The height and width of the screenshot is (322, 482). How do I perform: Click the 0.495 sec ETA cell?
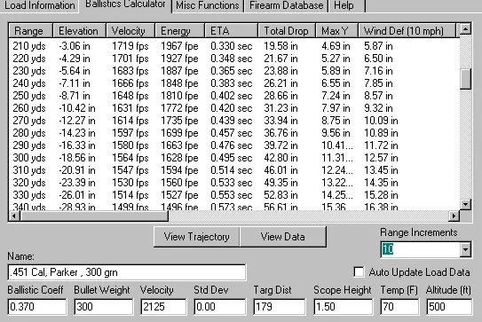[x=232, y=158]
